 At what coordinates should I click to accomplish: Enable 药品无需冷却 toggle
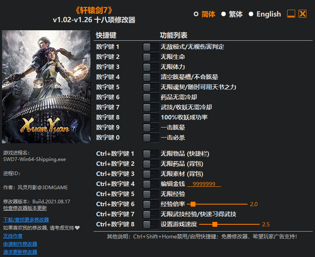[151, 98]
